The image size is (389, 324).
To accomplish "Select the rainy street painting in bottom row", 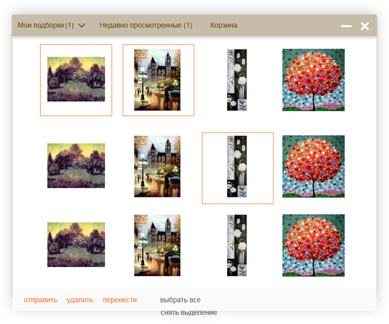I will point(158,246).
